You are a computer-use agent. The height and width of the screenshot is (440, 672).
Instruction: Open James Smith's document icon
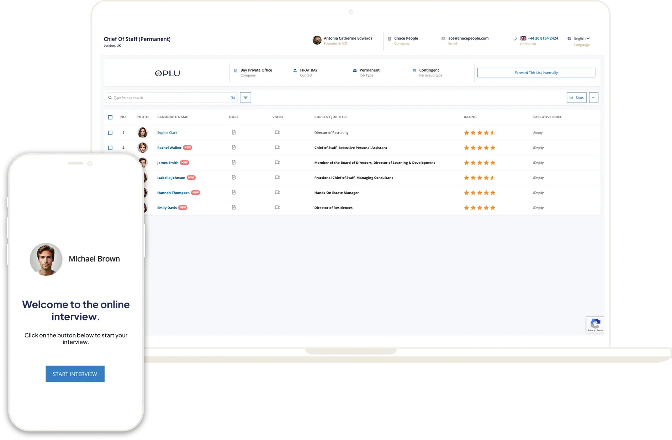click(234, 162)
